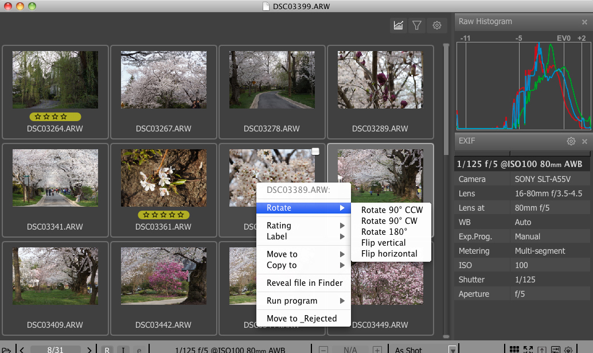Select Flip horizontal in rotate submenu
Image resolution: width=593 pixels, height=353 pixels.
point(389,254)
